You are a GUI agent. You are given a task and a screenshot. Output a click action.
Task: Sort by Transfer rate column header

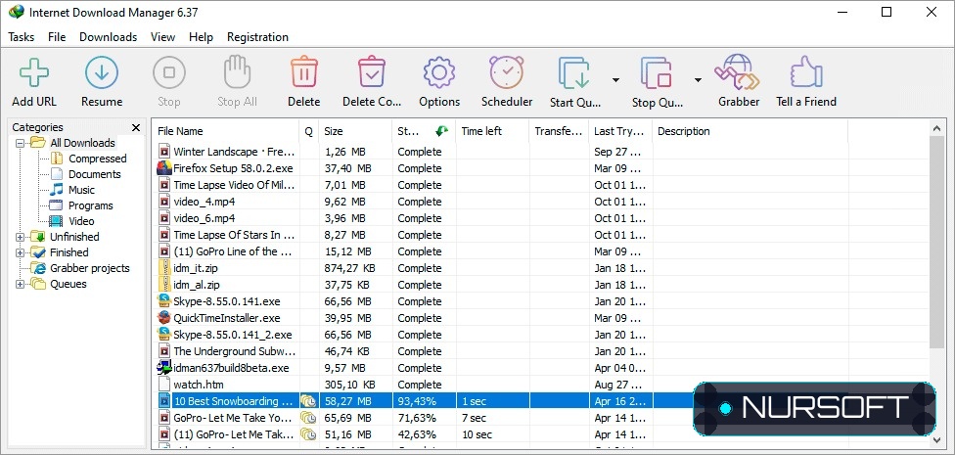(559, 131)
